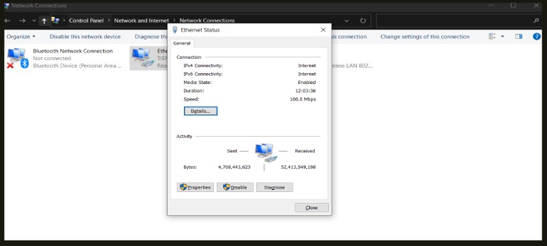Click the search magnifier icon
The height and width of the screenshot is (246, 547).
(536, 21)
